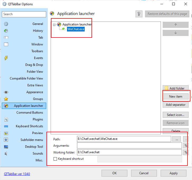Open the QTTabBar ver 1040 link
The height and width of the screenshot is (180, 192).
click(17, 174)
